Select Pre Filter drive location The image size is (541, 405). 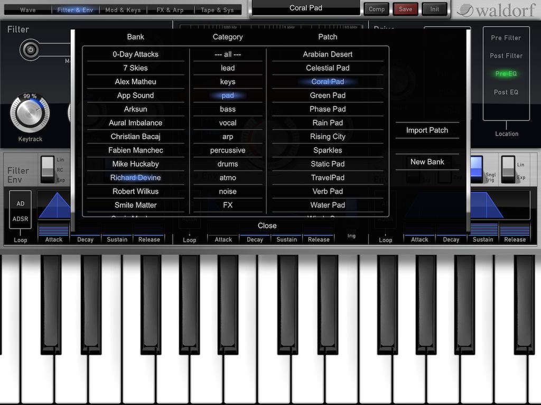506,38
